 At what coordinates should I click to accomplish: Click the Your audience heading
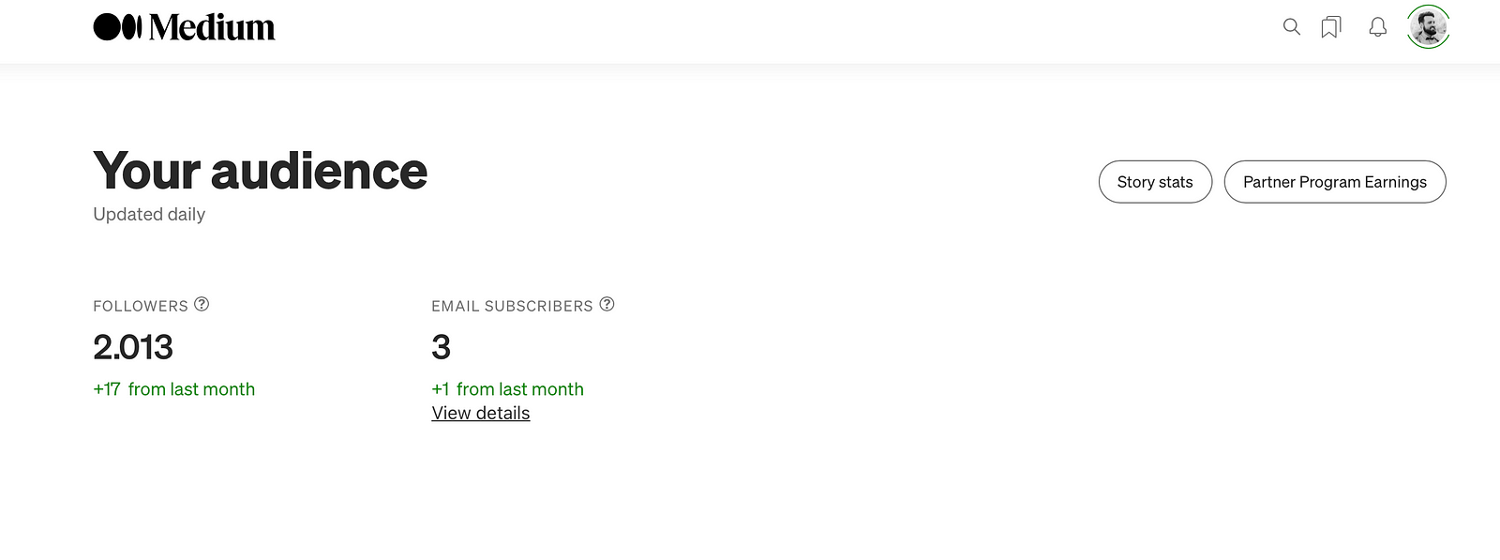tap(260, 172)
